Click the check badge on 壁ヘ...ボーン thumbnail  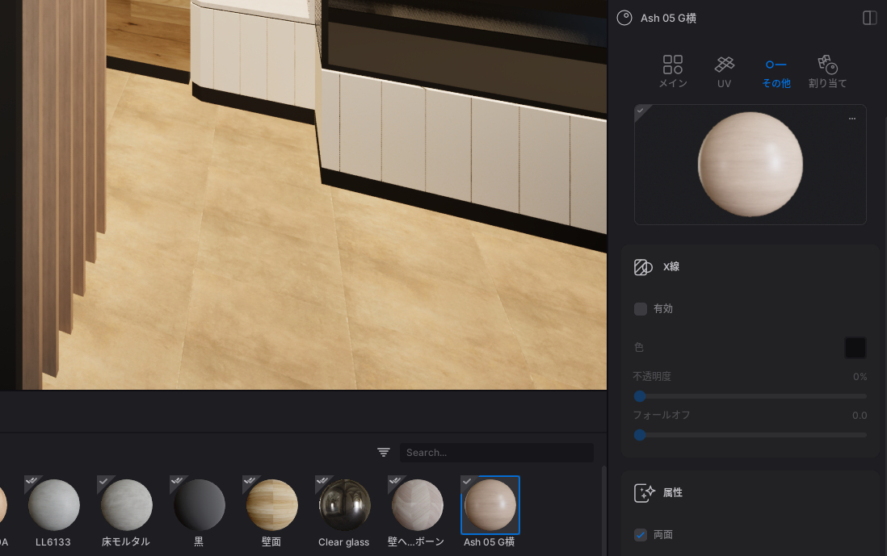(393, 482)
